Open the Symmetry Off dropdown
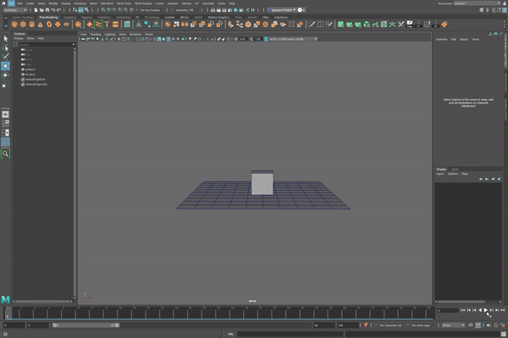Viewport: 508px width, 338px height. (186, 10)
